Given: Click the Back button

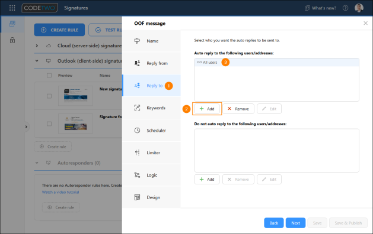Looking at the screenshot, I should click(274, 223).
